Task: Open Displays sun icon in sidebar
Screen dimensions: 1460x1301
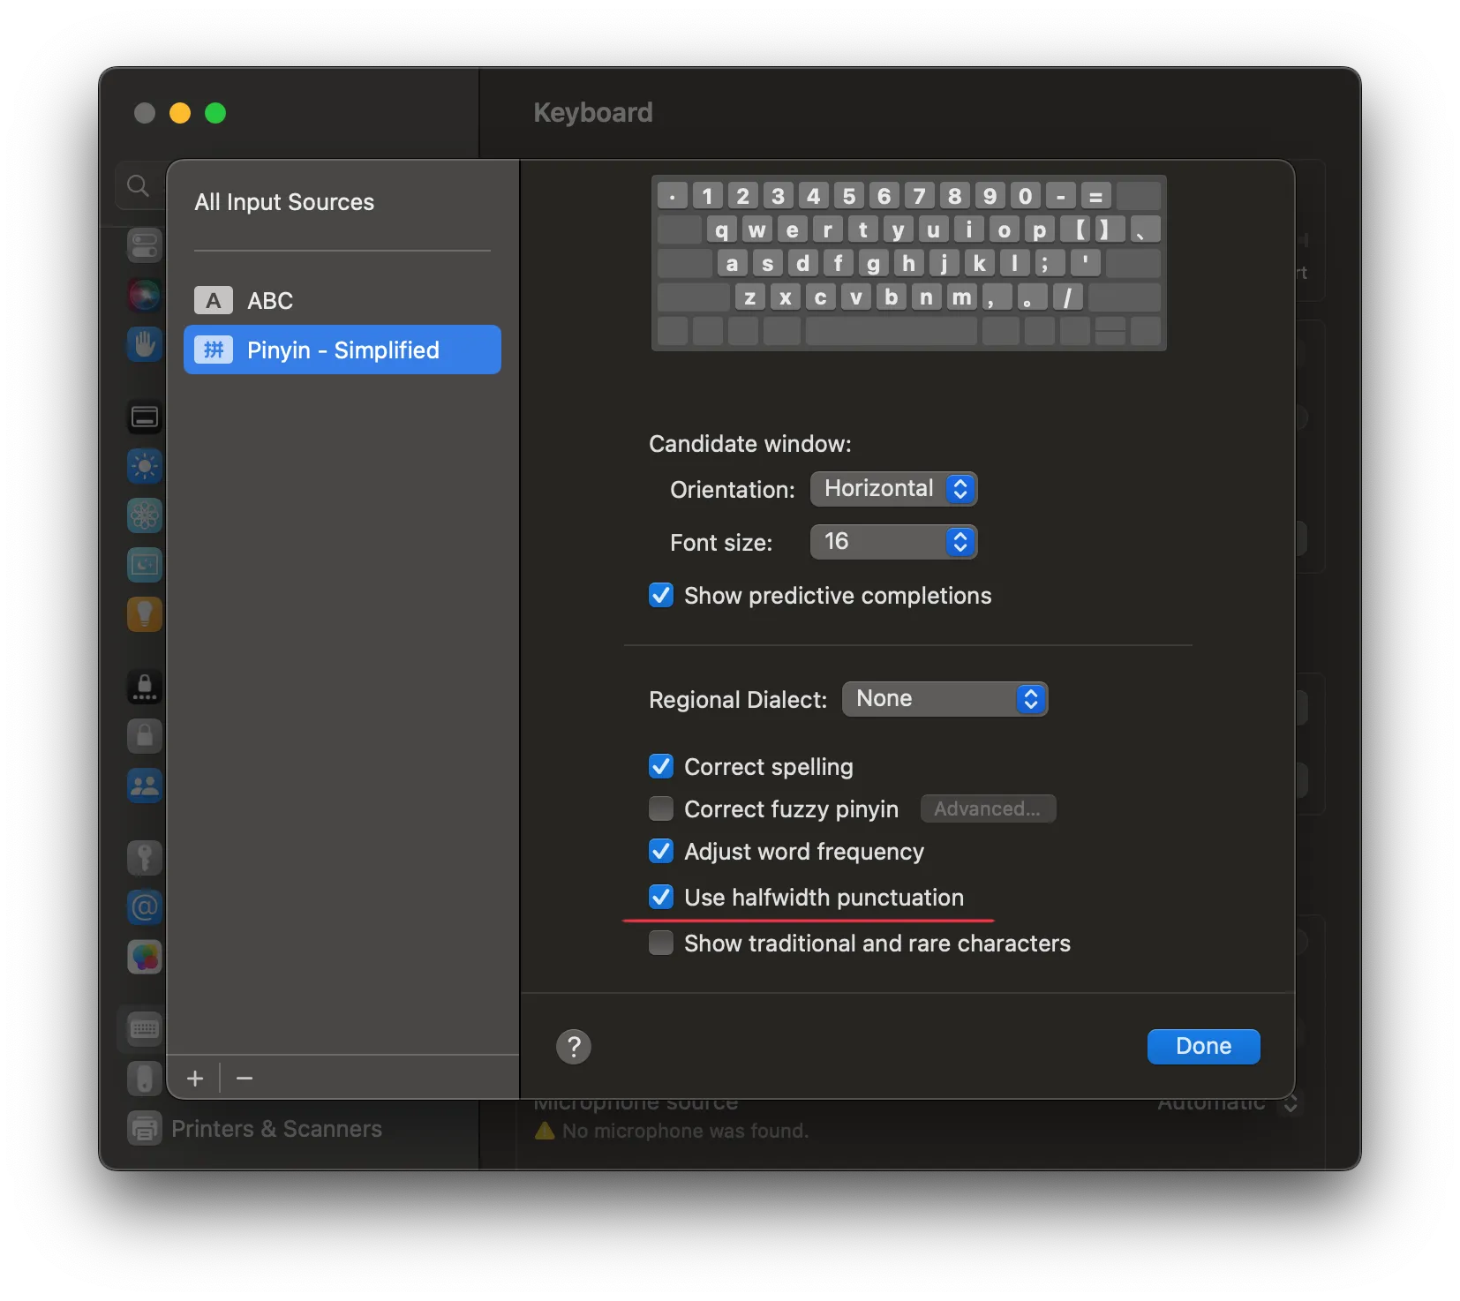Action: 145,466
